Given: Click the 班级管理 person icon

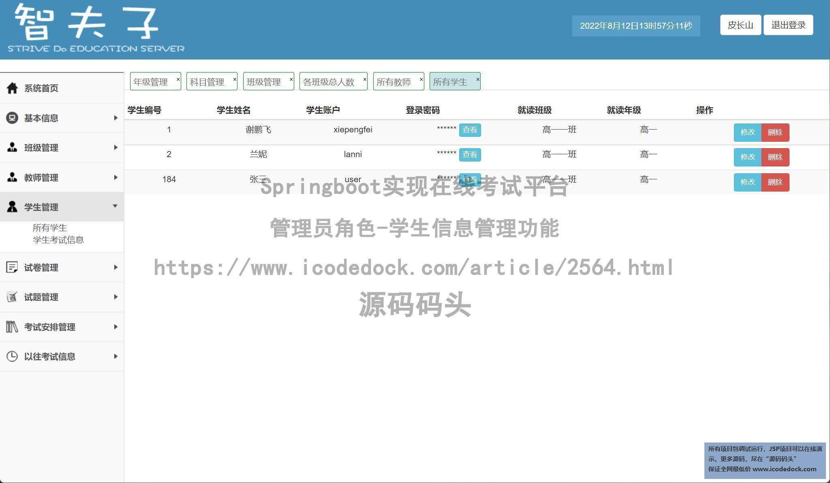Looking at the screenshot, I should 12,147.
